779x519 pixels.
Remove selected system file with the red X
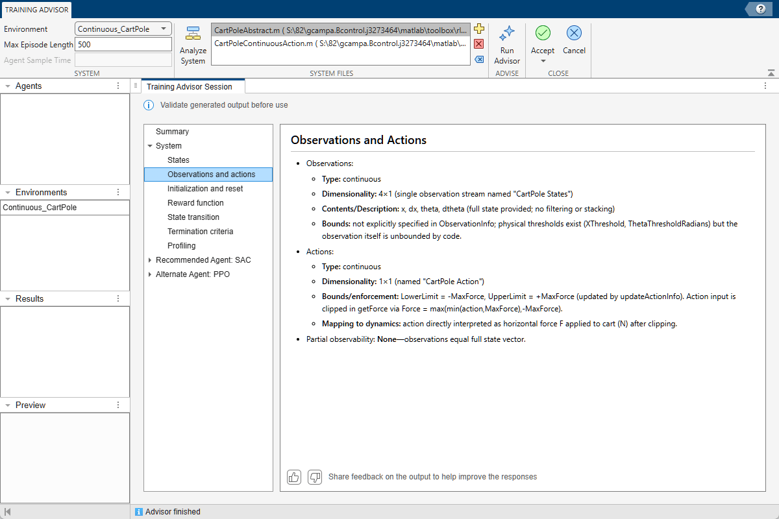pyautogui.click(x=479, y=44)
